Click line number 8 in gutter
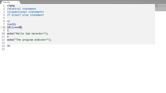This screenshot has height=93, width=166. [x=4, y=27]
